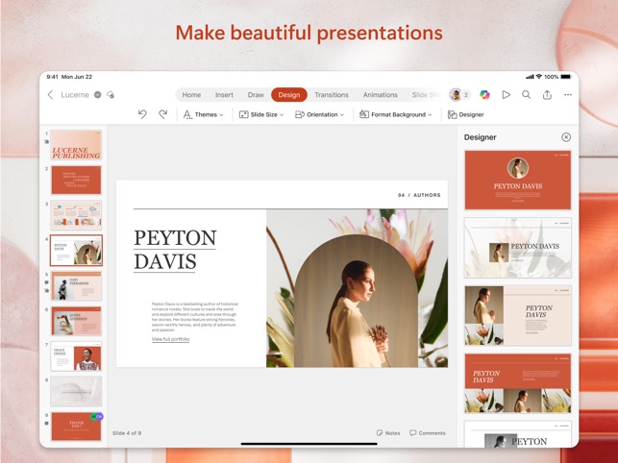618x463 pixels.
Task: Undo the last action
Action: 142,114
